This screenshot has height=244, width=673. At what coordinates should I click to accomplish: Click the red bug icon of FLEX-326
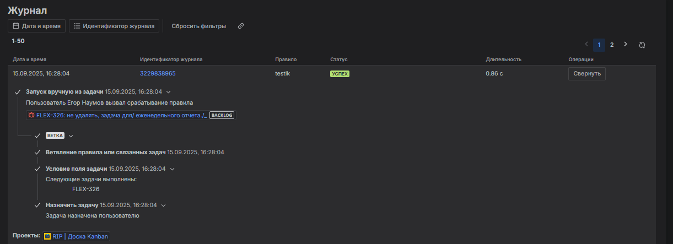coord(31,115)
